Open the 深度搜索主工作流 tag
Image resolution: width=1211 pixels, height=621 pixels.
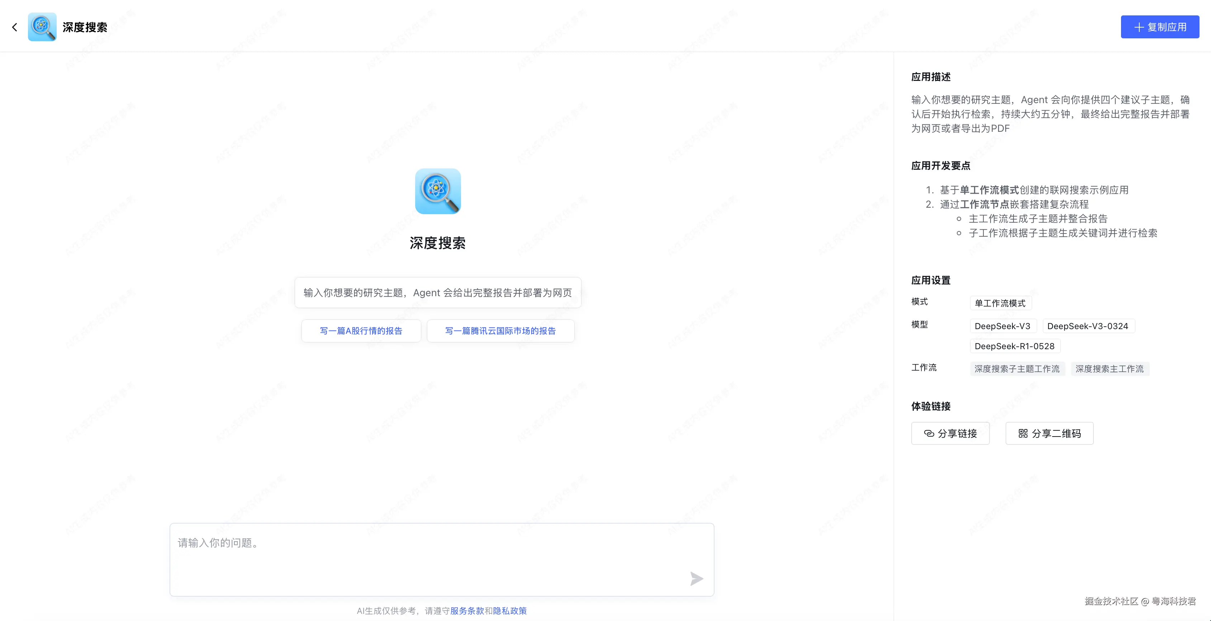pyautogui.click(x=1110, y=369)
